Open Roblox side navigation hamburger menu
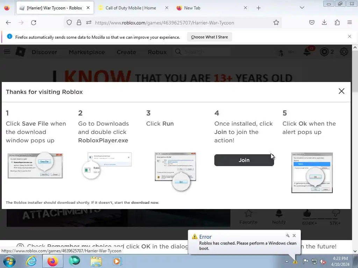 [7, 52]
